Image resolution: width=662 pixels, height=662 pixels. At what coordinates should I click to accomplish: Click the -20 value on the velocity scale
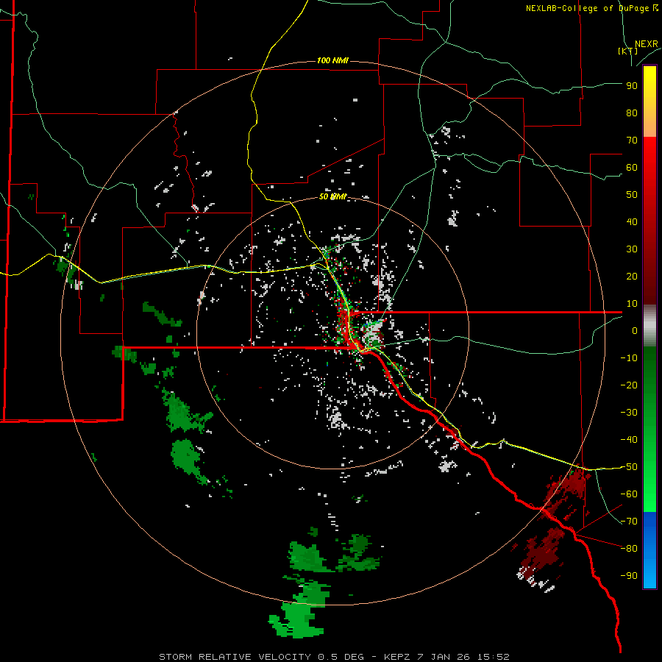629,385
